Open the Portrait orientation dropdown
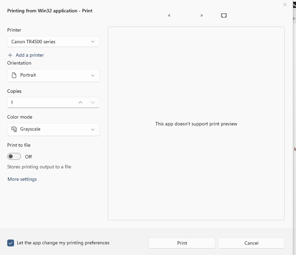The width and height of the screenshot is (296, 255). [53, 76]
